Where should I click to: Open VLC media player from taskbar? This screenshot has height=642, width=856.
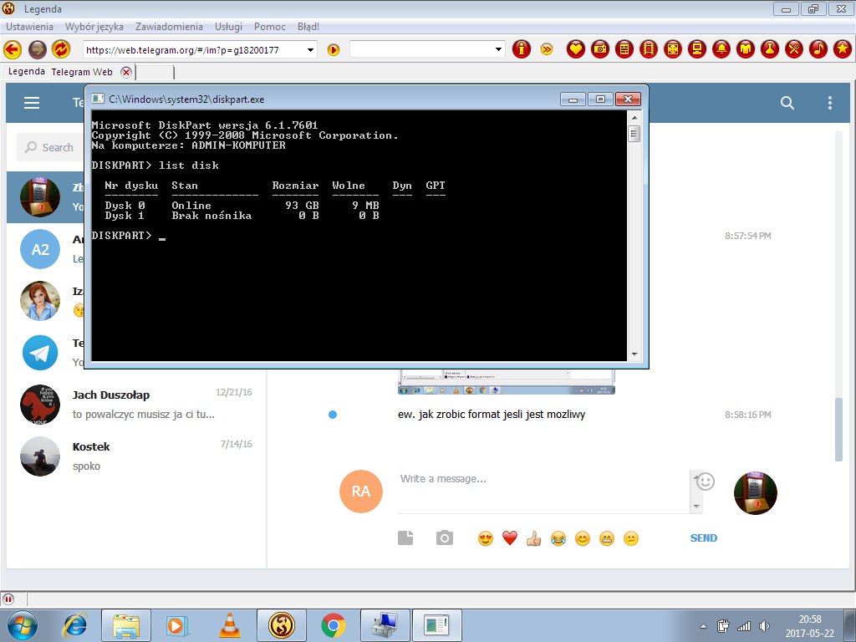[x=230, y=625]
